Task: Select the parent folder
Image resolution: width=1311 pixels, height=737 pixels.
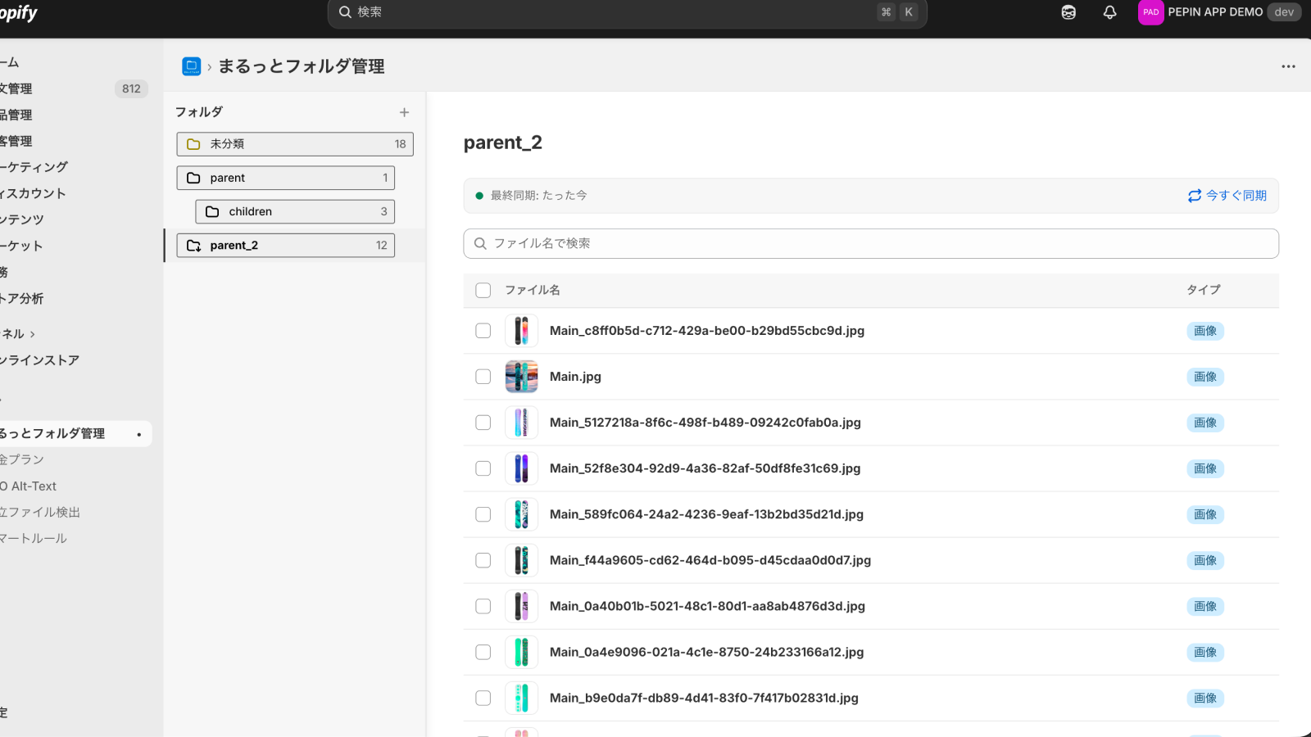Action: pos(285,178)
